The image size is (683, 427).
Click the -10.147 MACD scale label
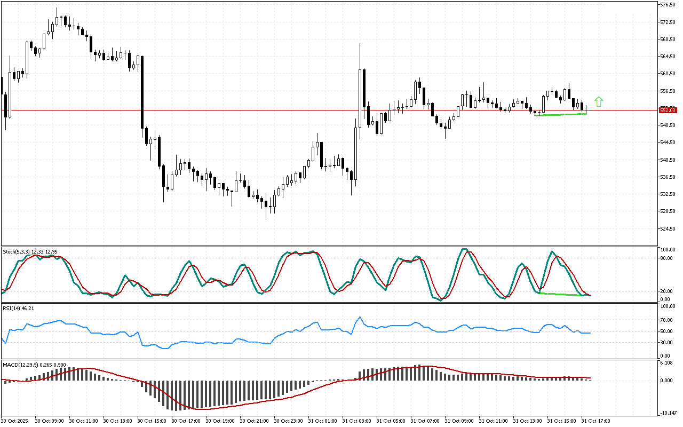coord(668,413)
